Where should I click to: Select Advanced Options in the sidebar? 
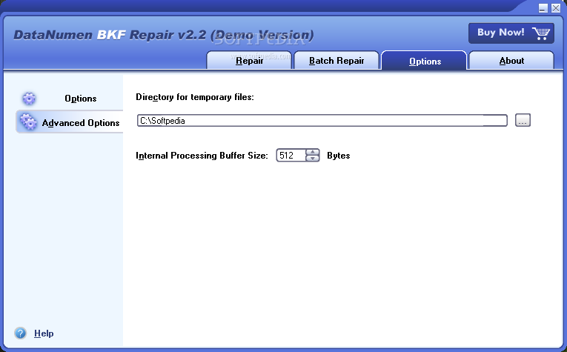pyautogui.click(x=70, y=122)
